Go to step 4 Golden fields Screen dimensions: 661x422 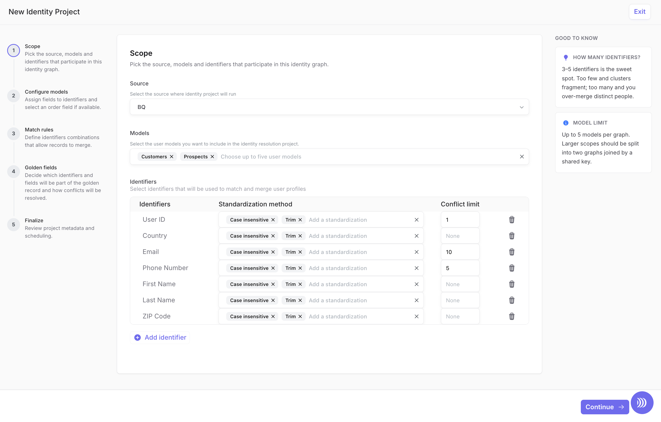coord(13,172)
